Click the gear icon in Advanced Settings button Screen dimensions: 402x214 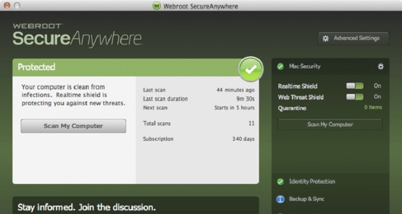coord(325,39)
